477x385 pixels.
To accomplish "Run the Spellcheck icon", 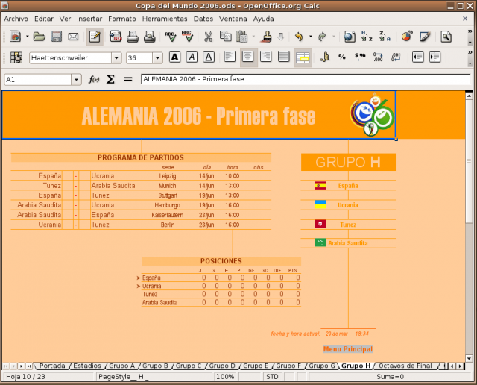I will coord(171,37).
